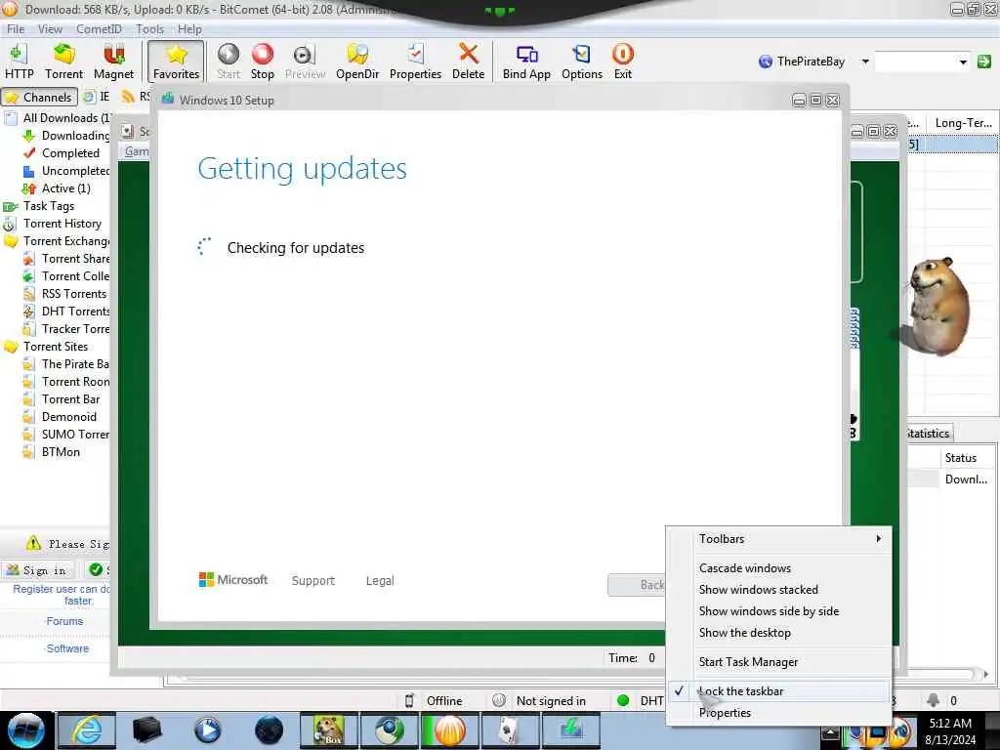Viewport: 1000px width, 750px height.
Task: Click the Support link in Setup
Action: (x=313, y=580)
